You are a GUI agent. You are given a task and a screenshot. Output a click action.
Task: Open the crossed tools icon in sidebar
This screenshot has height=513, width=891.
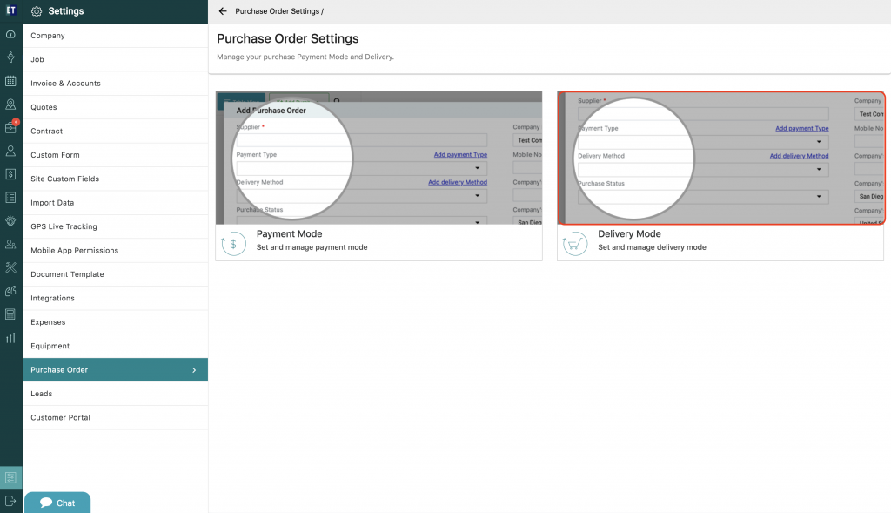pyautogui.click(x=10, y=267)
